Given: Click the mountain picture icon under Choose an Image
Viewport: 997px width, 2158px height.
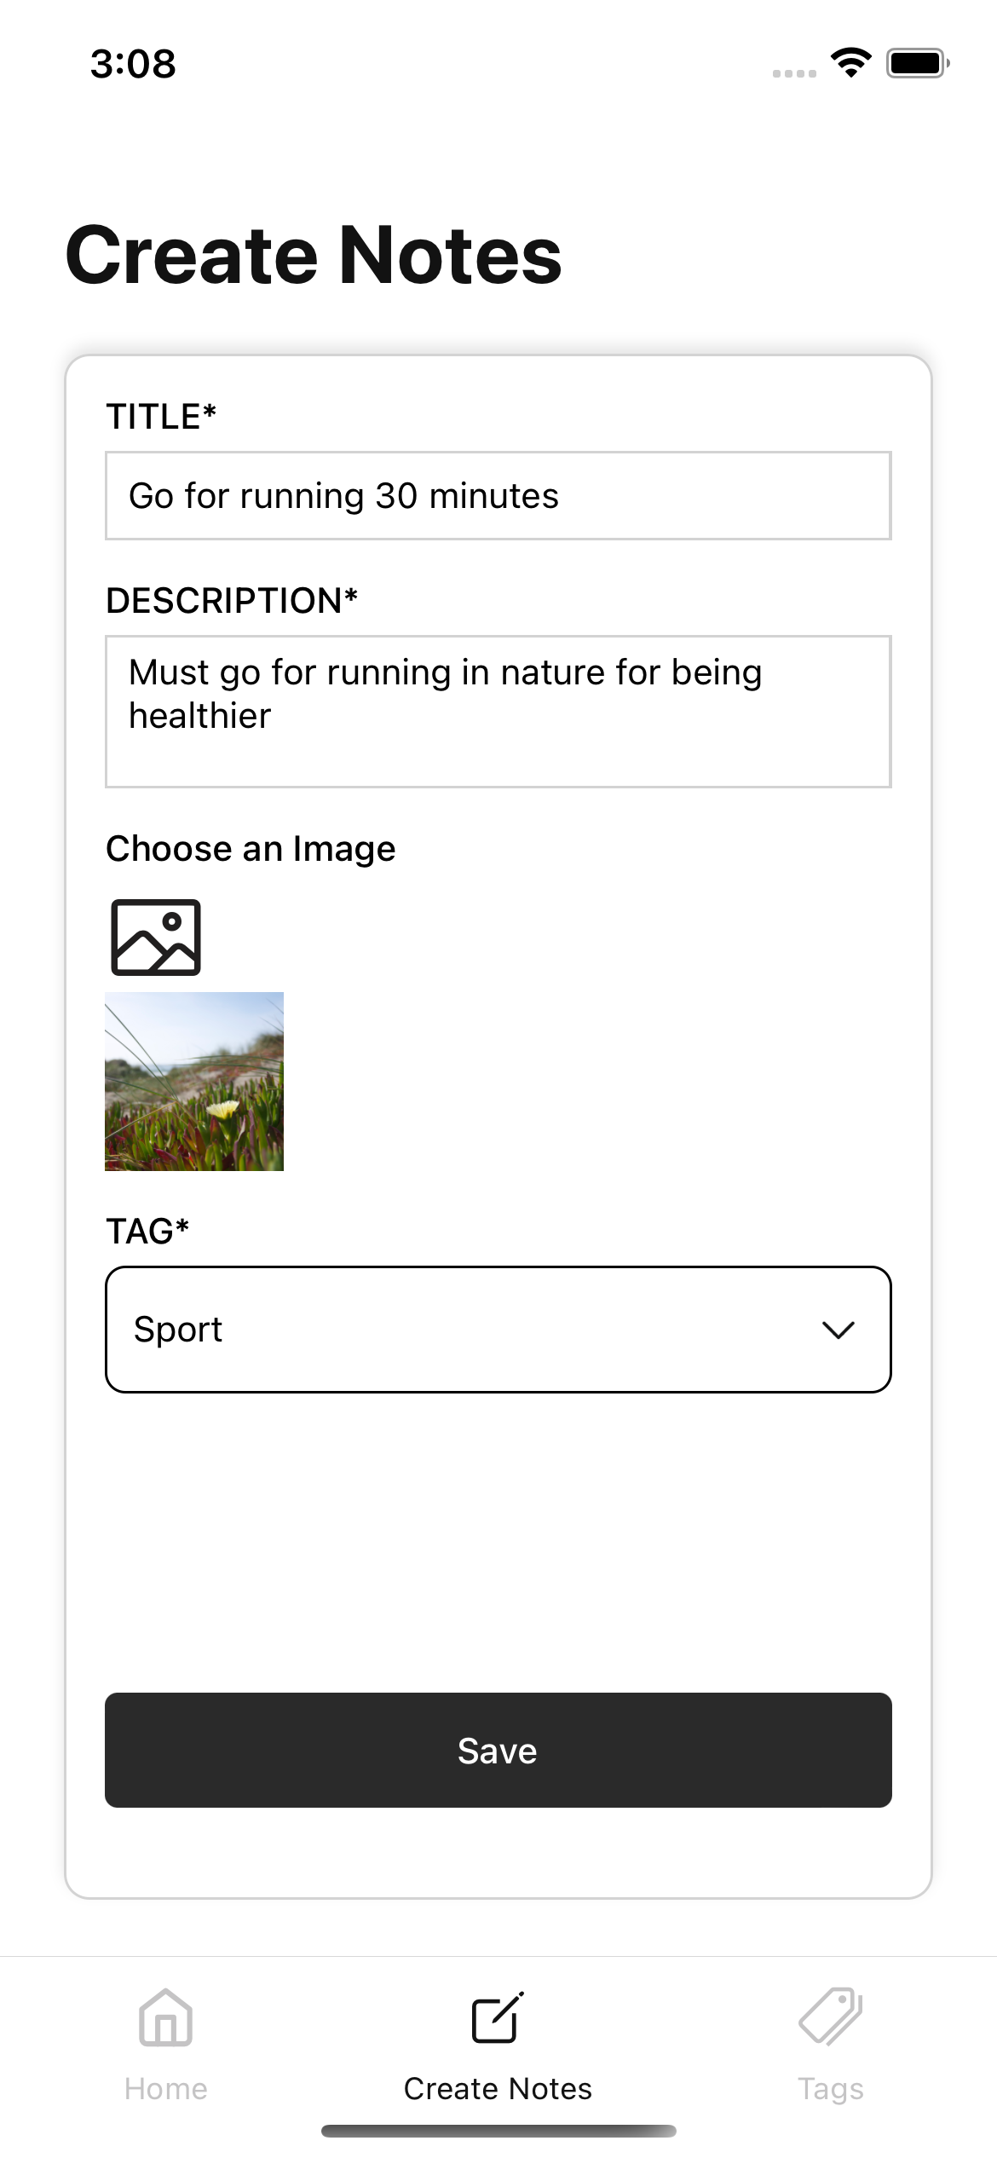Looking at the screenshot, I should (156, 939).
